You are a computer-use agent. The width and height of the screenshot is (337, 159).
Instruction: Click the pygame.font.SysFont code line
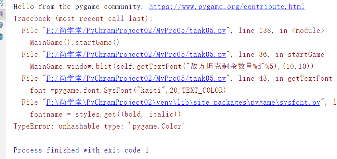(128, 91)
